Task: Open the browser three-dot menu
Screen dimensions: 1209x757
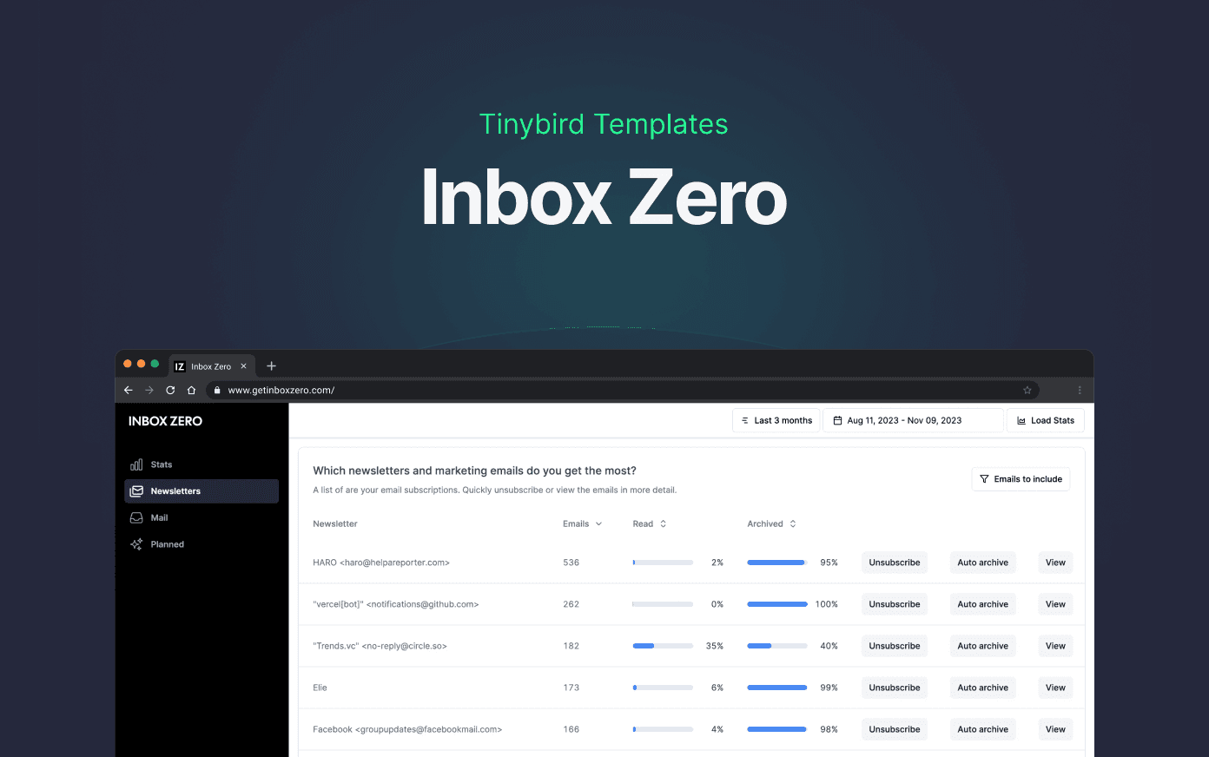Action: 1080,391
